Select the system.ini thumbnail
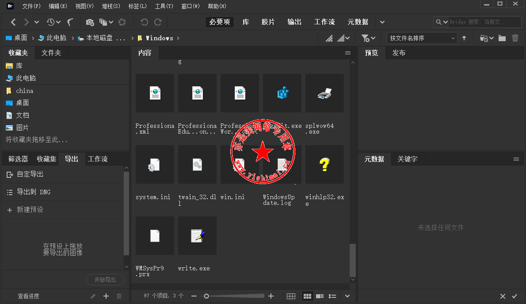Image resolution: width=526 pixels, height=304 pixels. click(155, 165)
